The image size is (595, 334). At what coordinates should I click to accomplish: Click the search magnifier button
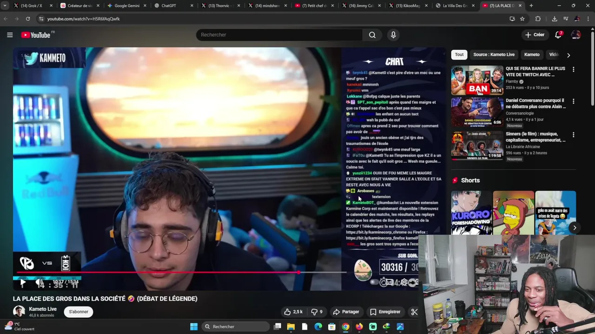tap(372, 35)
